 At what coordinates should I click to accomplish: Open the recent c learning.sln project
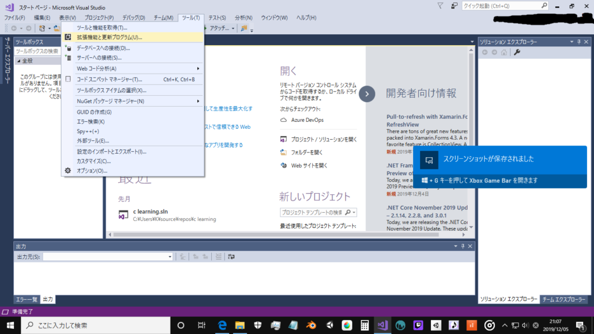pyautogui.click(x=150, y=212)
